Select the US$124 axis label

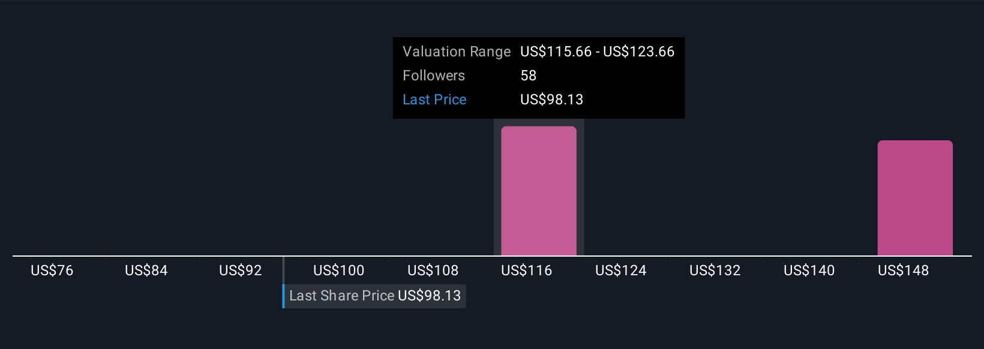(621, 270)
